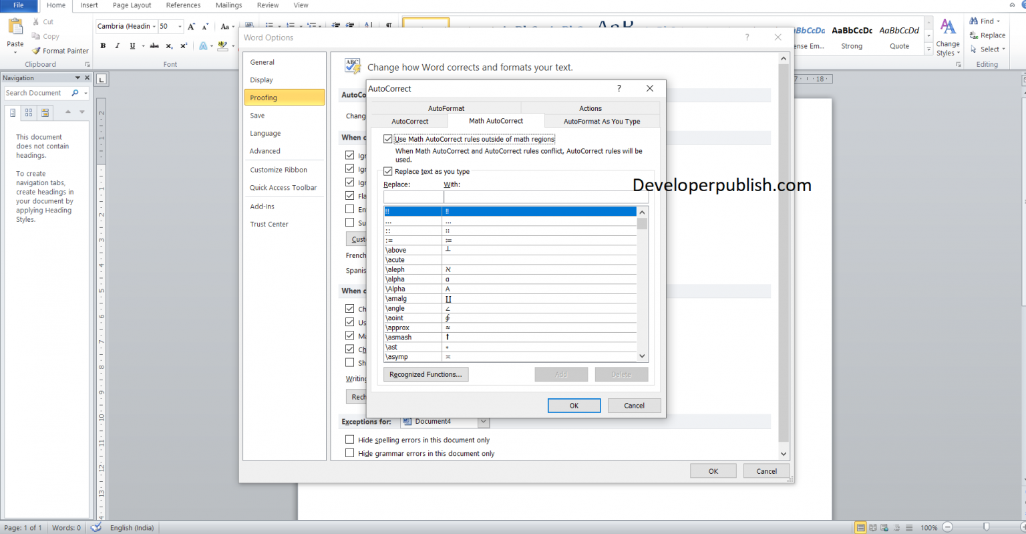Click the Recognized Functions button
Viewport: 1026px width, 534px height.
[425, 374]
